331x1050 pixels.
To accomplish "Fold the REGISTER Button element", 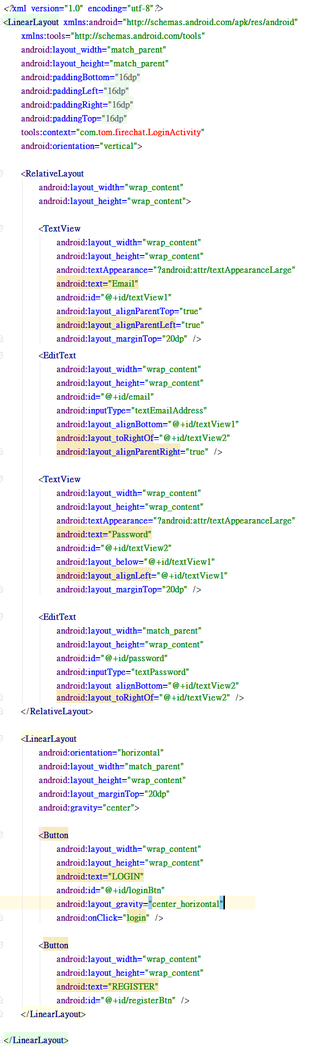I will (x=1, y=945).
